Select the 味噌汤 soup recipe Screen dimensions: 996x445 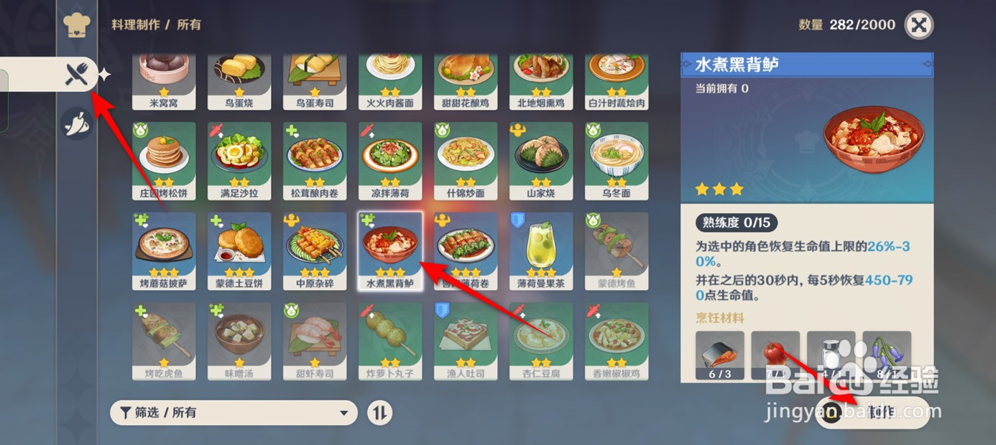coord(239,342)
